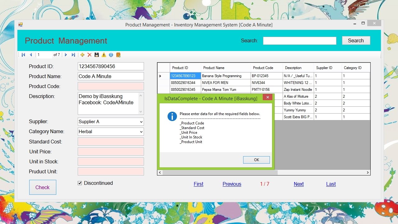
Task: Delete record with red X toolbar icon
Action: pyautogui.click(x=90, y=55)
